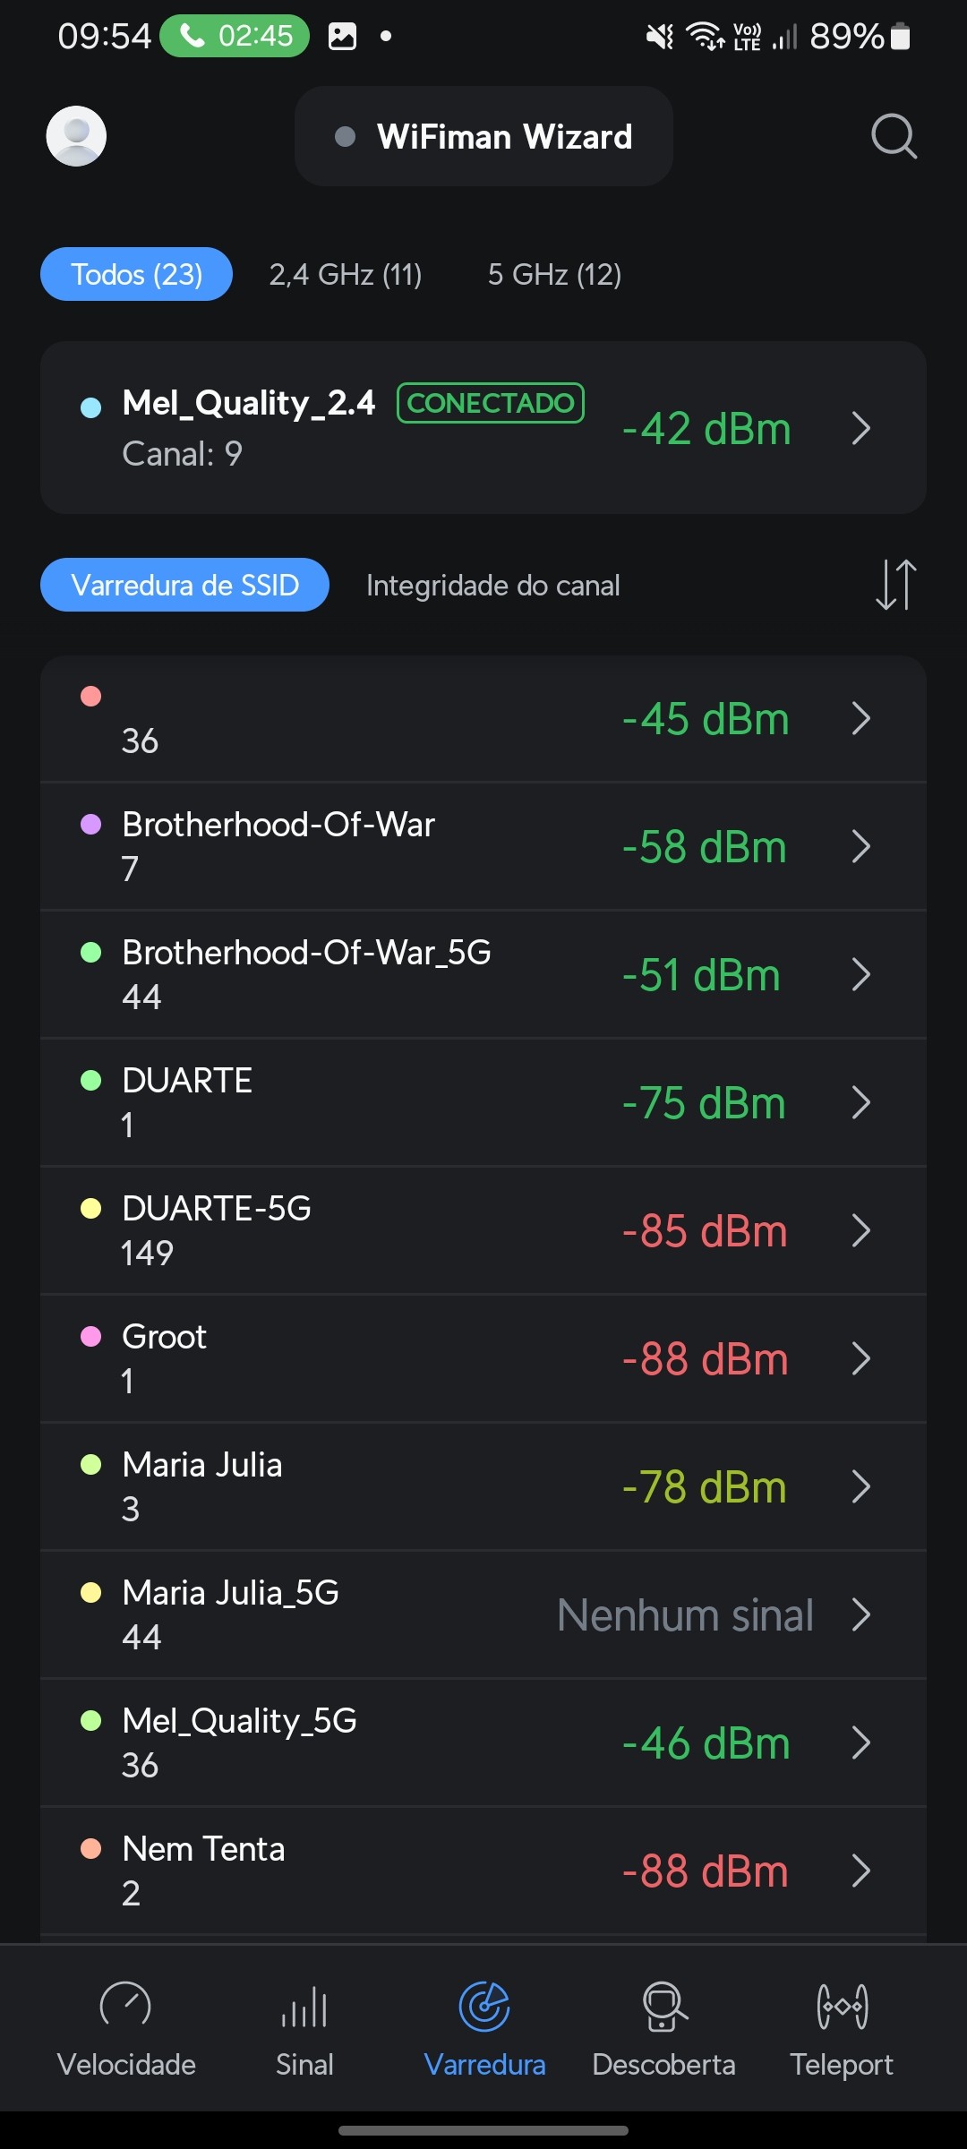Switch to Integridade do canal tab
This screenshot has height=2149, width=967.
point(492,585)
